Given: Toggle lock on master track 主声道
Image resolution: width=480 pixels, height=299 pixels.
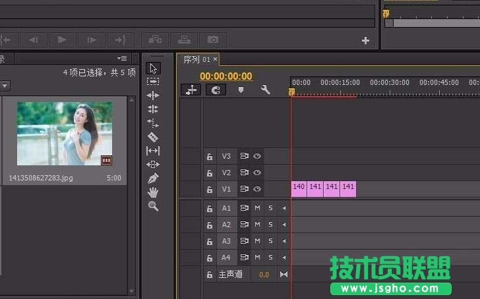Looking at the screenshot, I should (x=210, y=275).
